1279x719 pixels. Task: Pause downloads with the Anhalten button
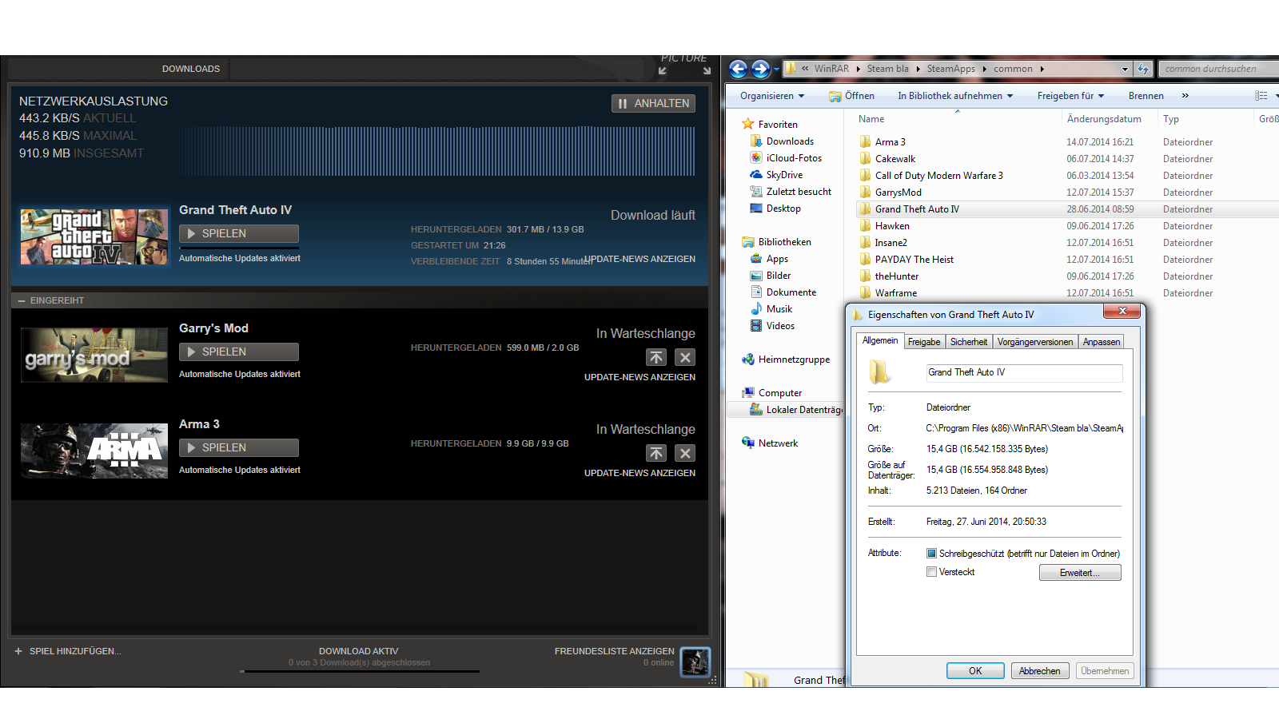click(x=653, y=103)
